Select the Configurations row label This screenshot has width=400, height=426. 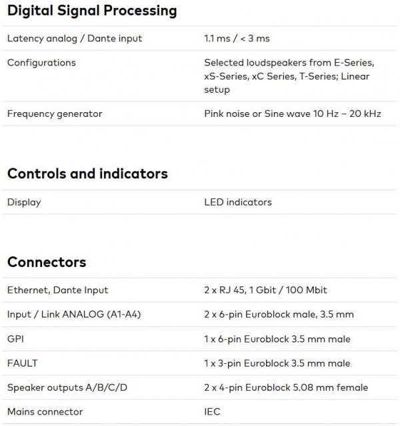point(41,63)
